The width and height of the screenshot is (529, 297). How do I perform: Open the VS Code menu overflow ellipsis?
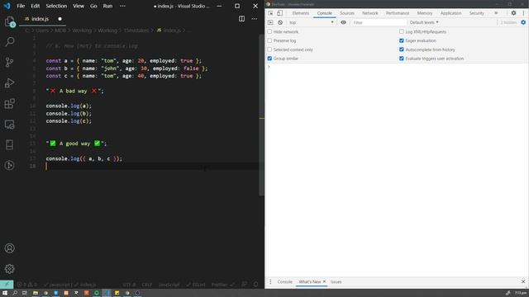(x=122, y=6)
